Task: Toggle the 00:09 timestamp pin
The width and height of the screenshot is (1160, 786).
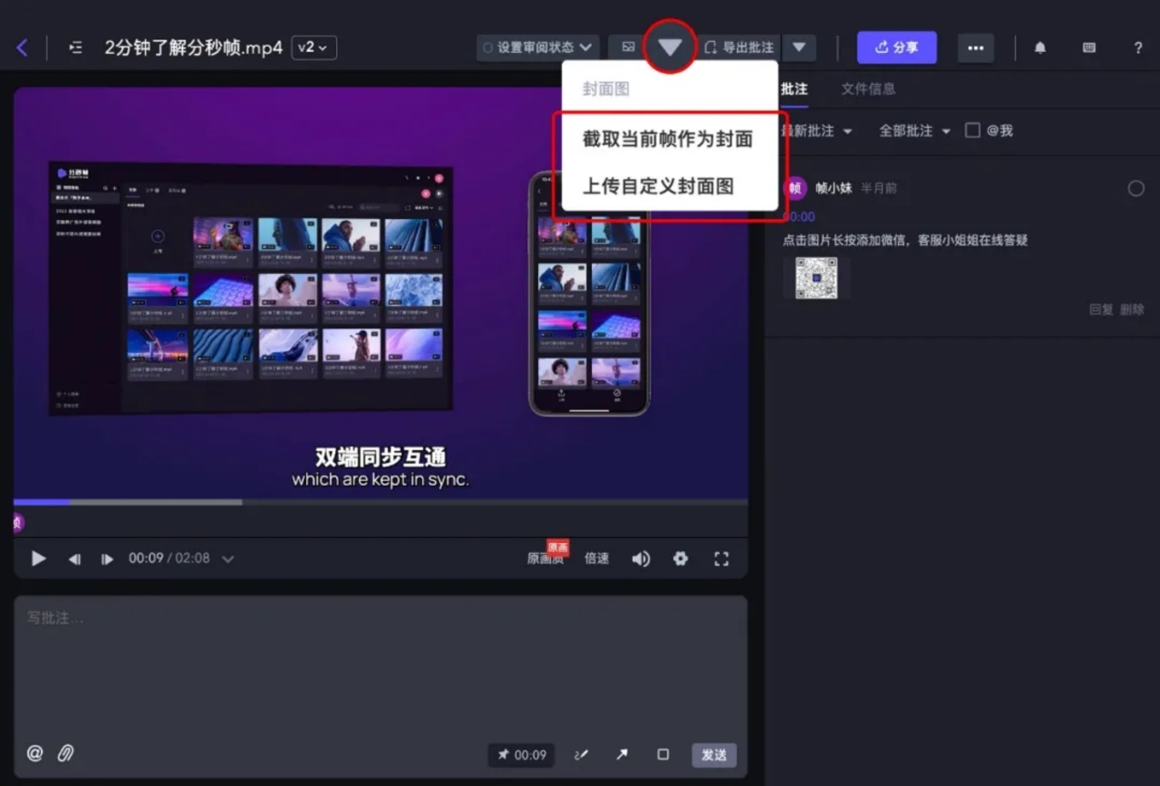Action: click(522, 755)
